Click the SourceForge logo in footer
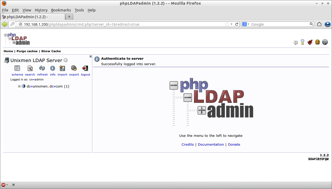332x189 pixels. [x=319, y=159]
